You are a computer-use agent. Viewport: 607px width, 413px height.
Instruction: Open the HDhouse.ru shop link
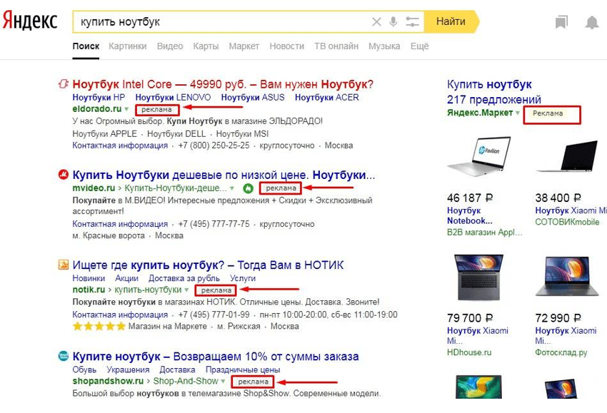click(469, 352)
